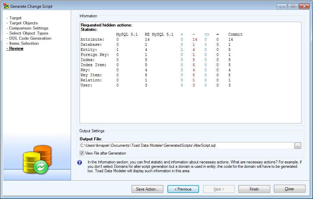This screenshot has height=199, width=313.
Task: Click the Save Action... button
Action: pyautogui.click(x=148, y=189)
